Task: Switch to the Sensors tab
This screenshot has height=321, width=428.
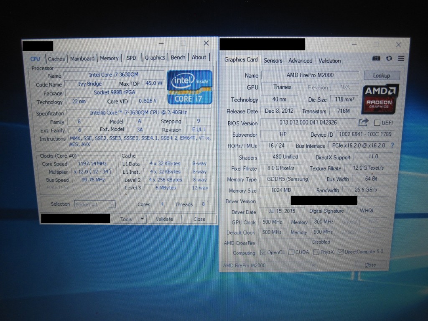Action: [x=273, y=61]
